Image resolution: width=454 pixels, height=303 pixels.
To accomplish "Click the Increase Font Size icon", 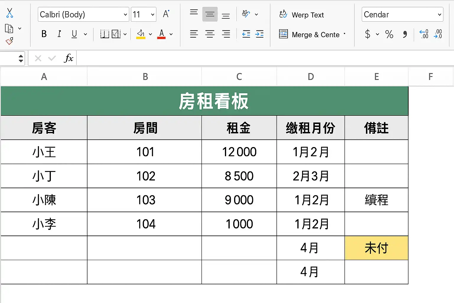I will coord(166,14).
